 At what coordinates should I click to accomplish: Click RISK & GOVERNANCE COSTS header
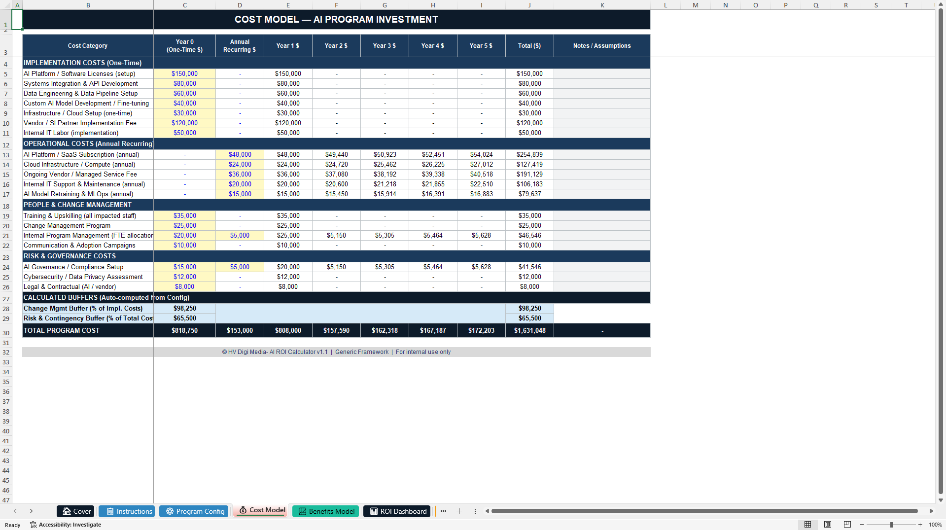click(x=70, y=256)
